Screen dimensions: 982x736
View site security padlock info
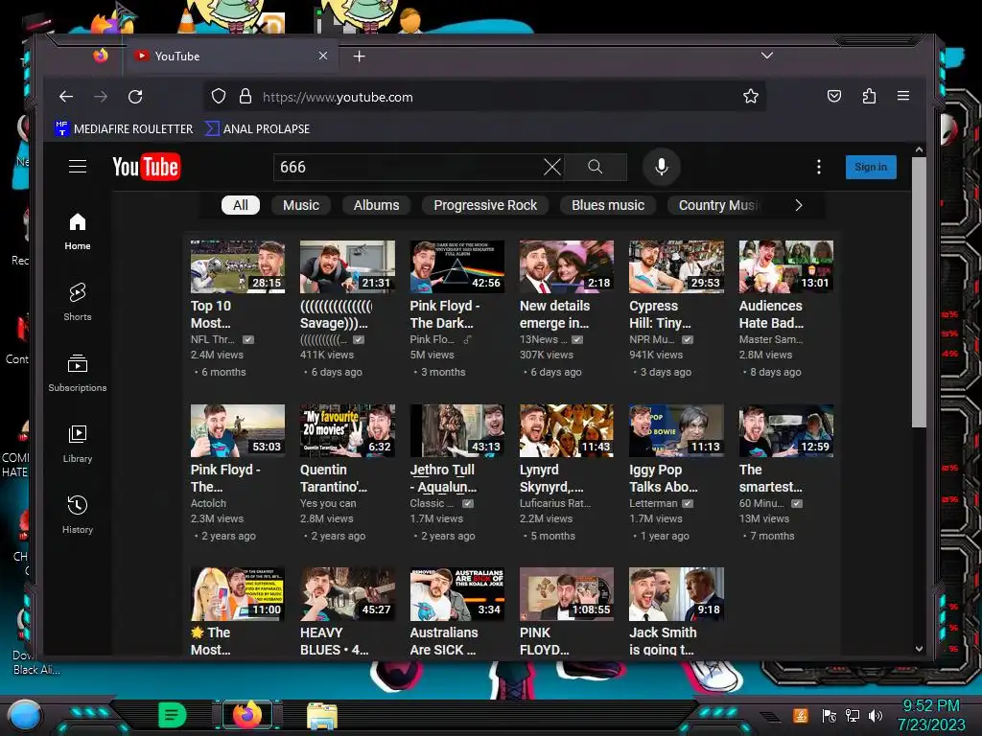tap(245, 97)
